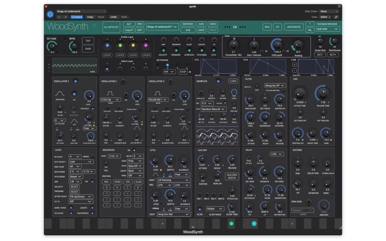Click the previous preset arrow in header
This screenshot has height=241, width=386.
[59, 17]
